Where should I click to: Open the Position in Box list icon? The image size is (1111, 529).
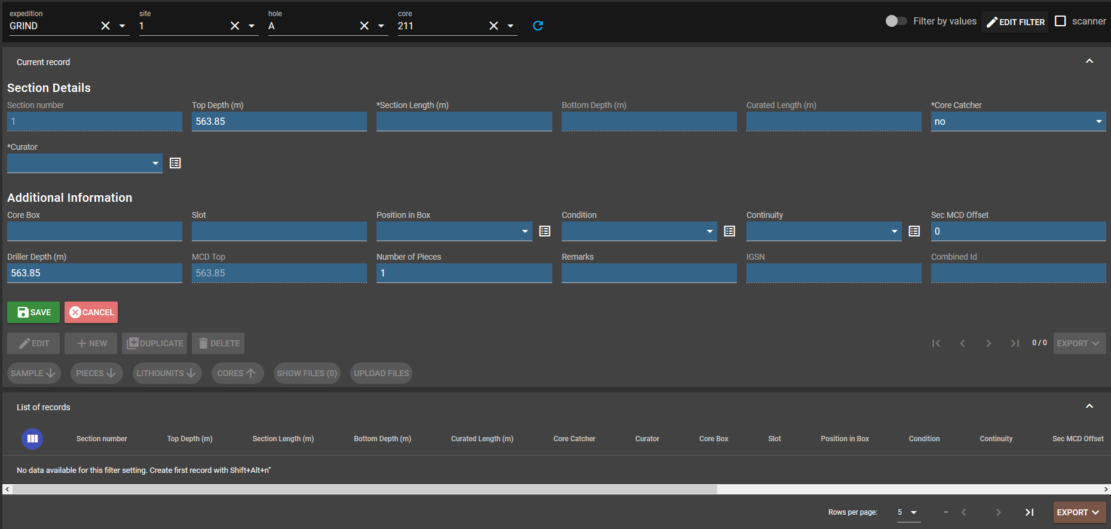click(544, 231)
